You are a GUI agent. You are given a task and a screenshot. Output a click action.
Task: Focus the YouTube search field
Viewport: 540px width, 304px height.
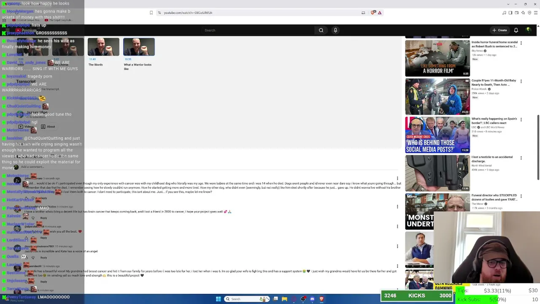point(258,30)
